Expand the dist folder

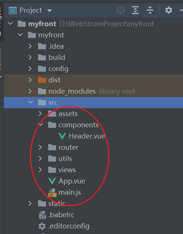pos(30,80)
